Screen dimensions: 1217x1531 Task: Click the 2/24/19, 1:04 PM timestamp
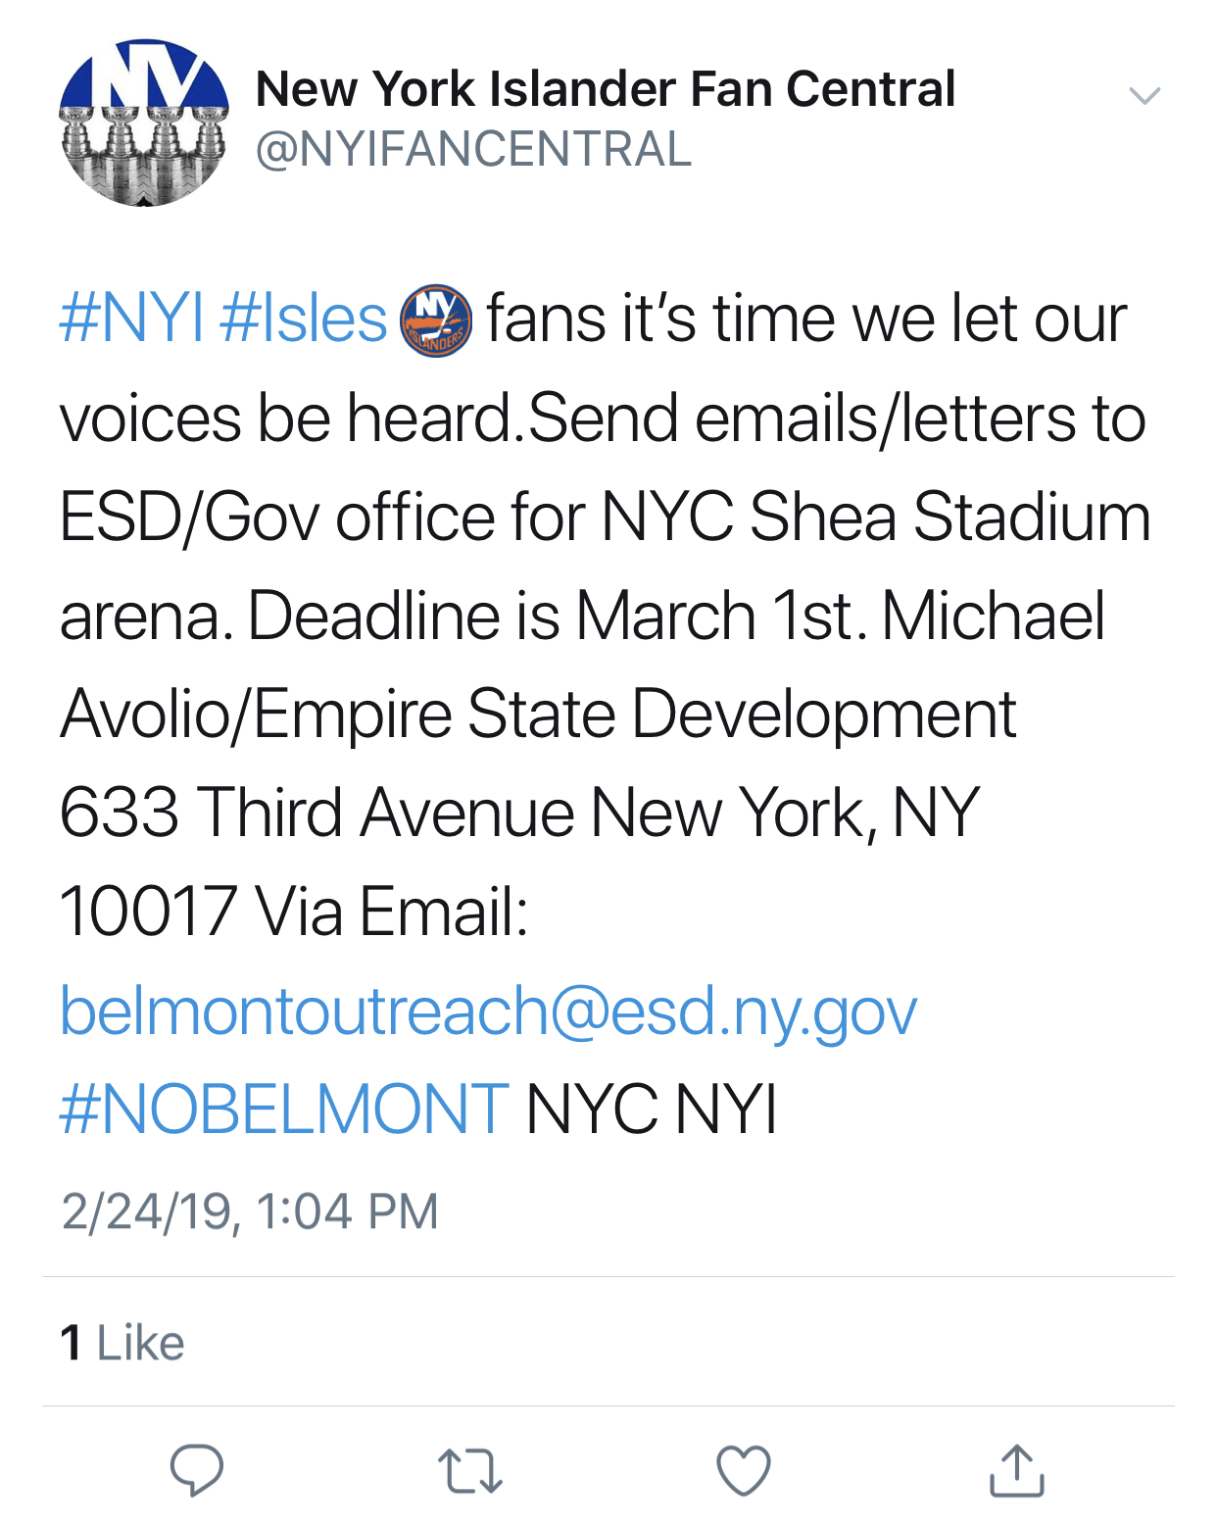coord(249,1211)
